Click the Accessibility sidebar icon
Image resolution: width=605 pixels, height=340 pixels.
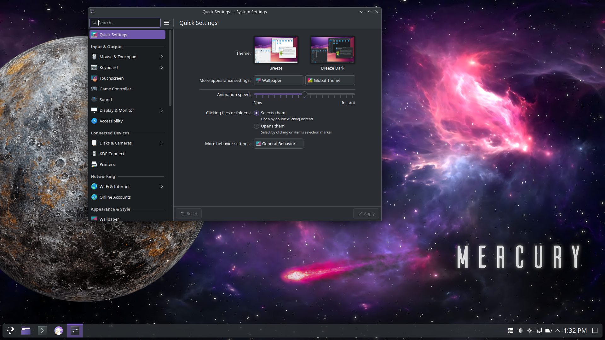click(94, 121)
